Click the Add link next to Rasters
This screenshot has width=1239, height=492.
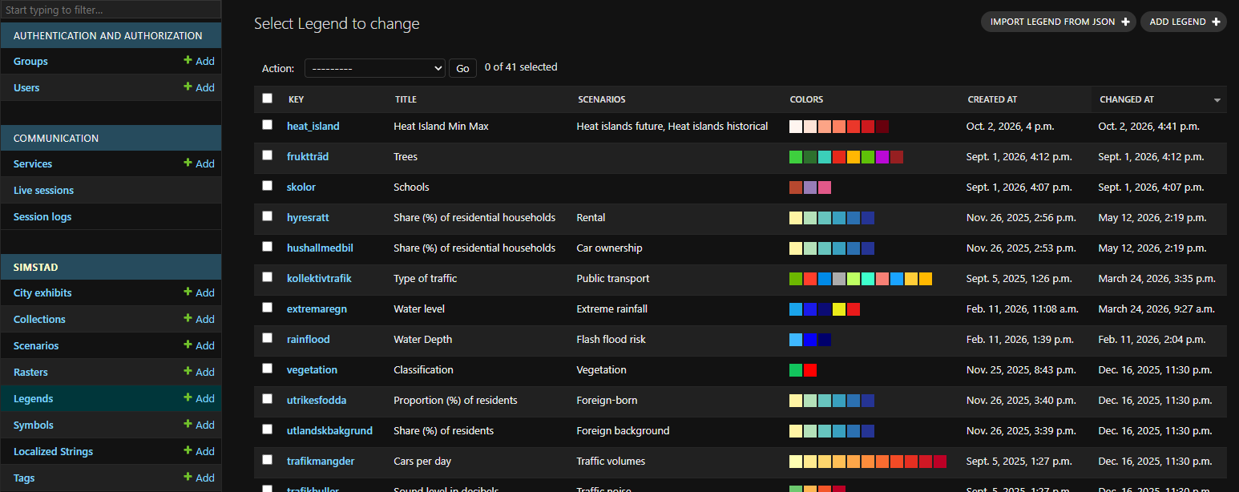199,372
